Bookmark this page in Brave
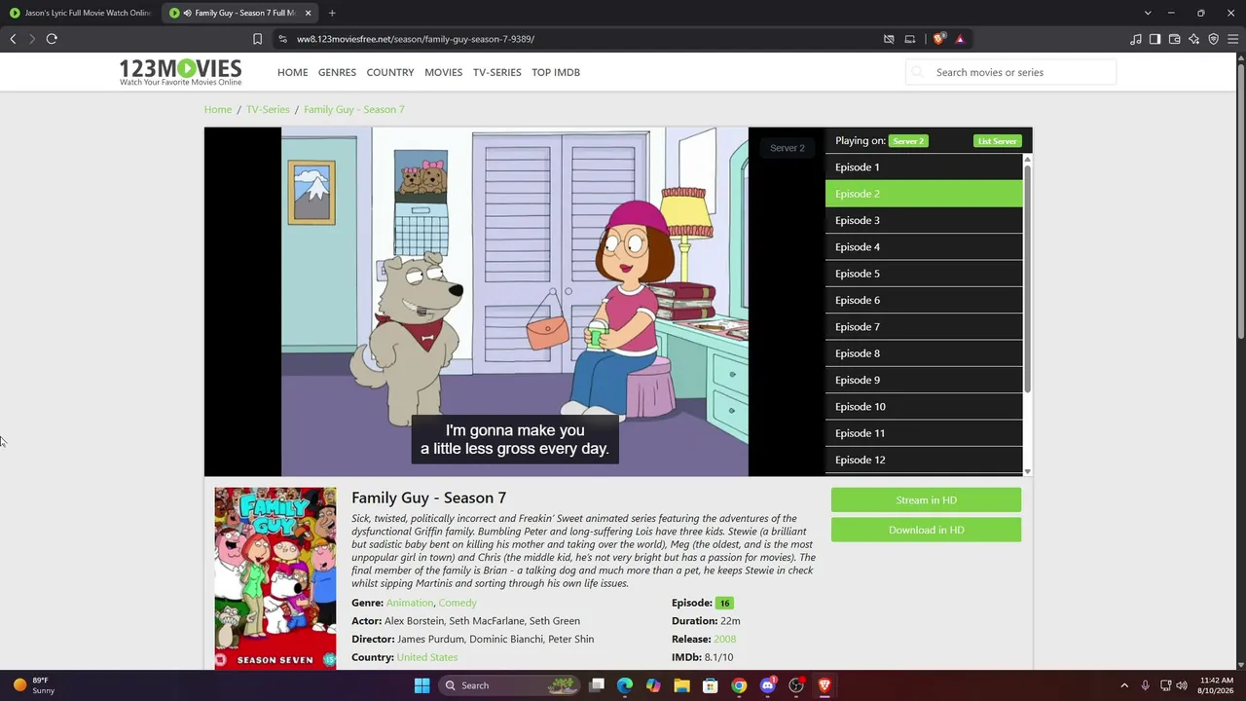This screenshot has height=701, width=1246. [x=257, y=39]
